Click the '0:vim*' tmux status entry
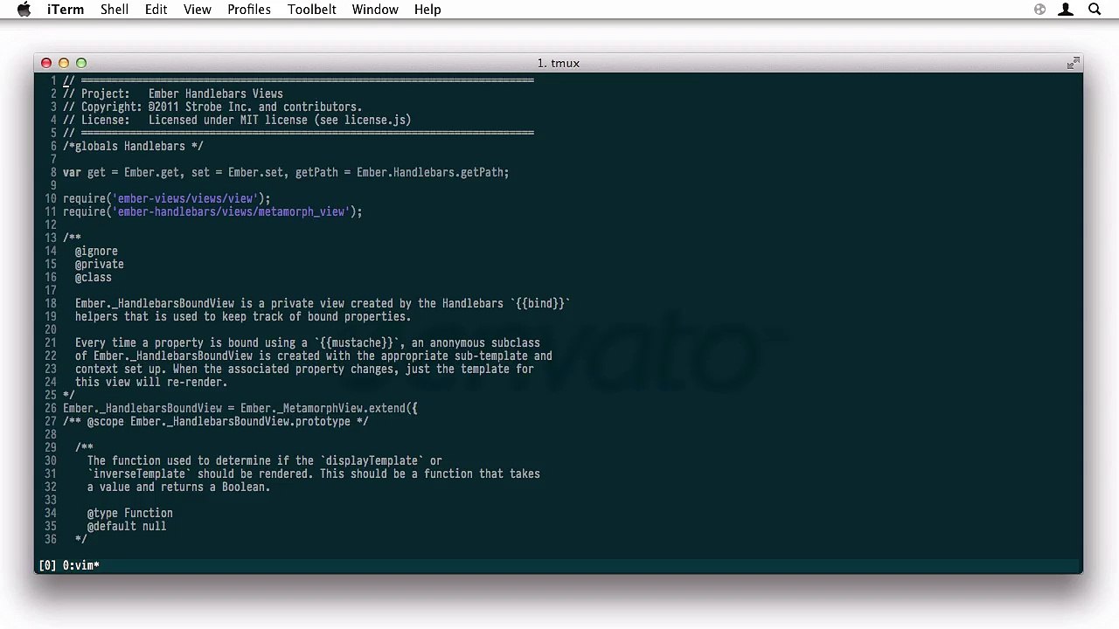Image resolution: width=1119 pixels, height=629 pixels. [x=80, y=565]
